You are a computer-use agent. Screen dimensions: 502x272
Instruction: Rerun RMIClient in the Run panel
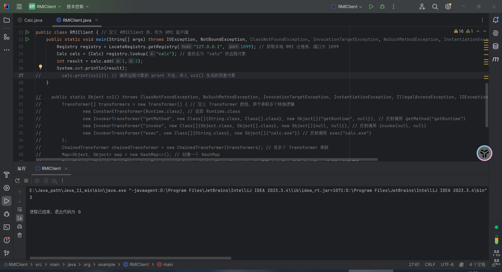tap(18, 181)
